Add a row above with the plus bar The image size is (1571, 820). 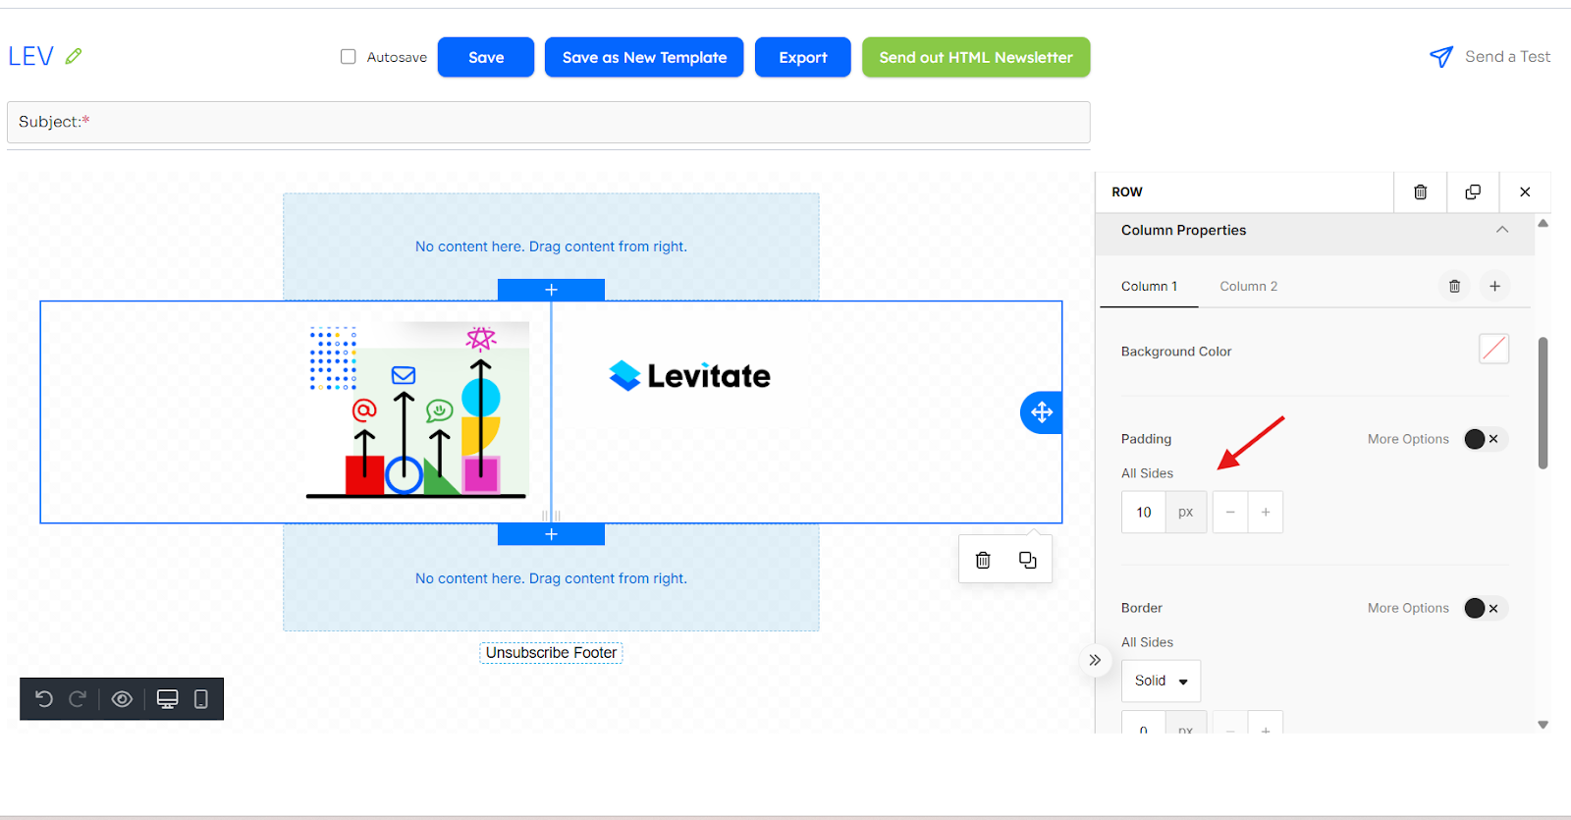tap(551, 290)
